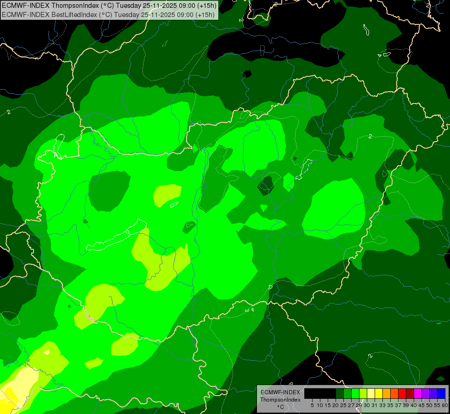Click the legend tick value '25'
The width and height of the screenshot is (450, 414).
(x=343, y=405)
